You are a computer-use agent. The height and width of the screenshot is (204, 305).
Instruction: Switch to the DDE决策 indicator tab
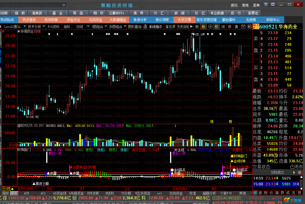[x=93, y=193]
